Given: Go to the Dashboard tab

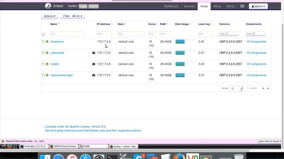Looking at the screenshot, I should [171, 6].
